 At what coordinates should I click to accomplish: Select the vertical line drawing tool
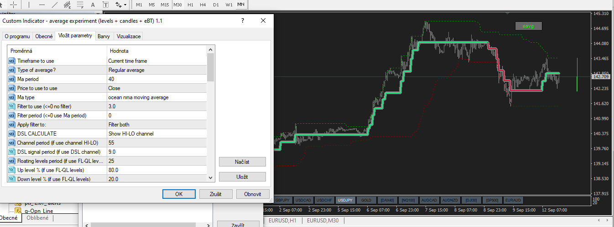point(29,5)
